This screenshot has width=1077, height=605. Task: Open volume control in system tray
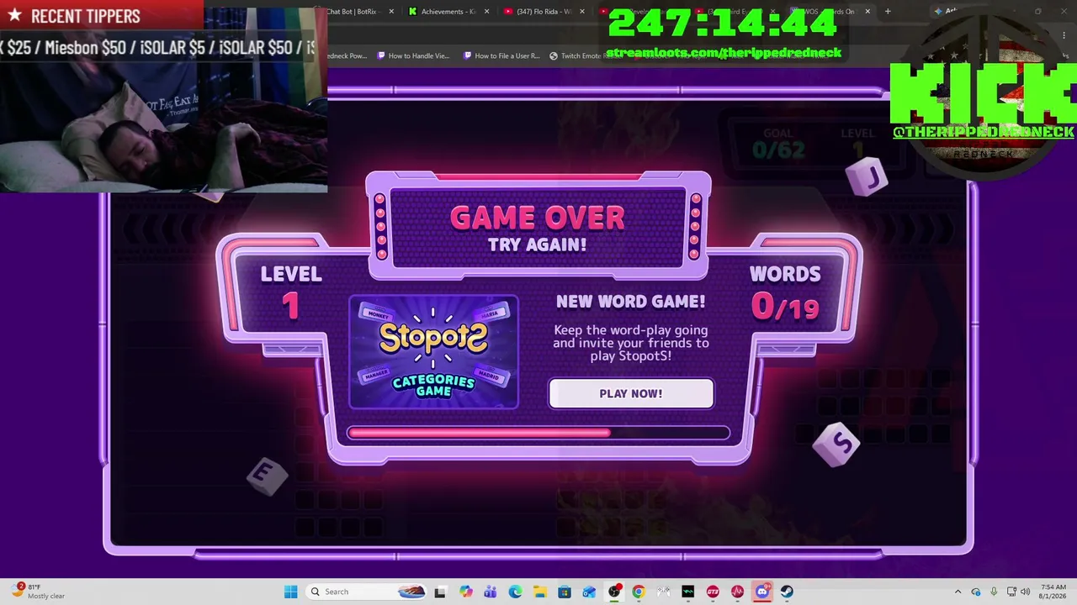pos(1026,592)
